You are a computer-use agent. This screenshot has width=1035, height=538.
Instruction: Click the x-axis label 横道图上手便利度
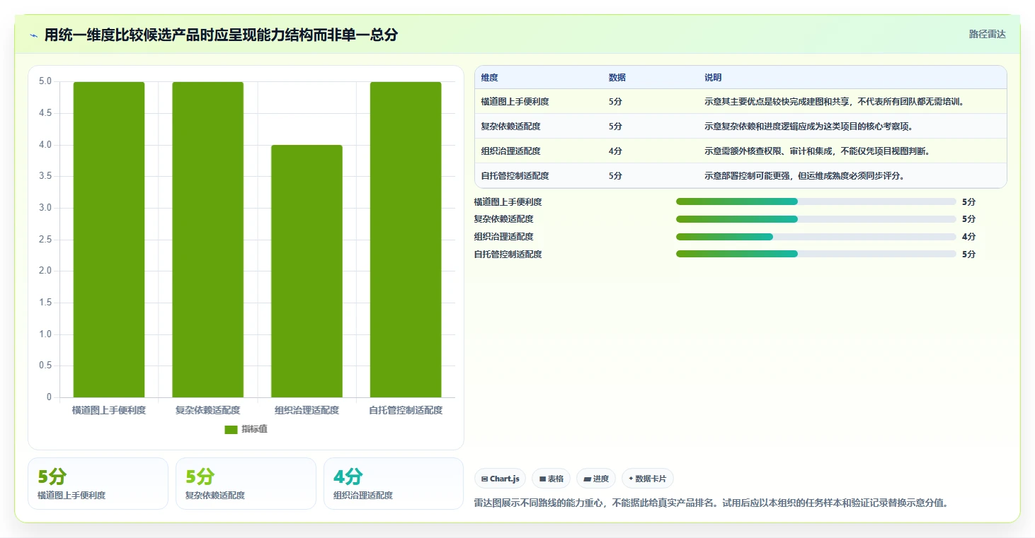(109, 410)
